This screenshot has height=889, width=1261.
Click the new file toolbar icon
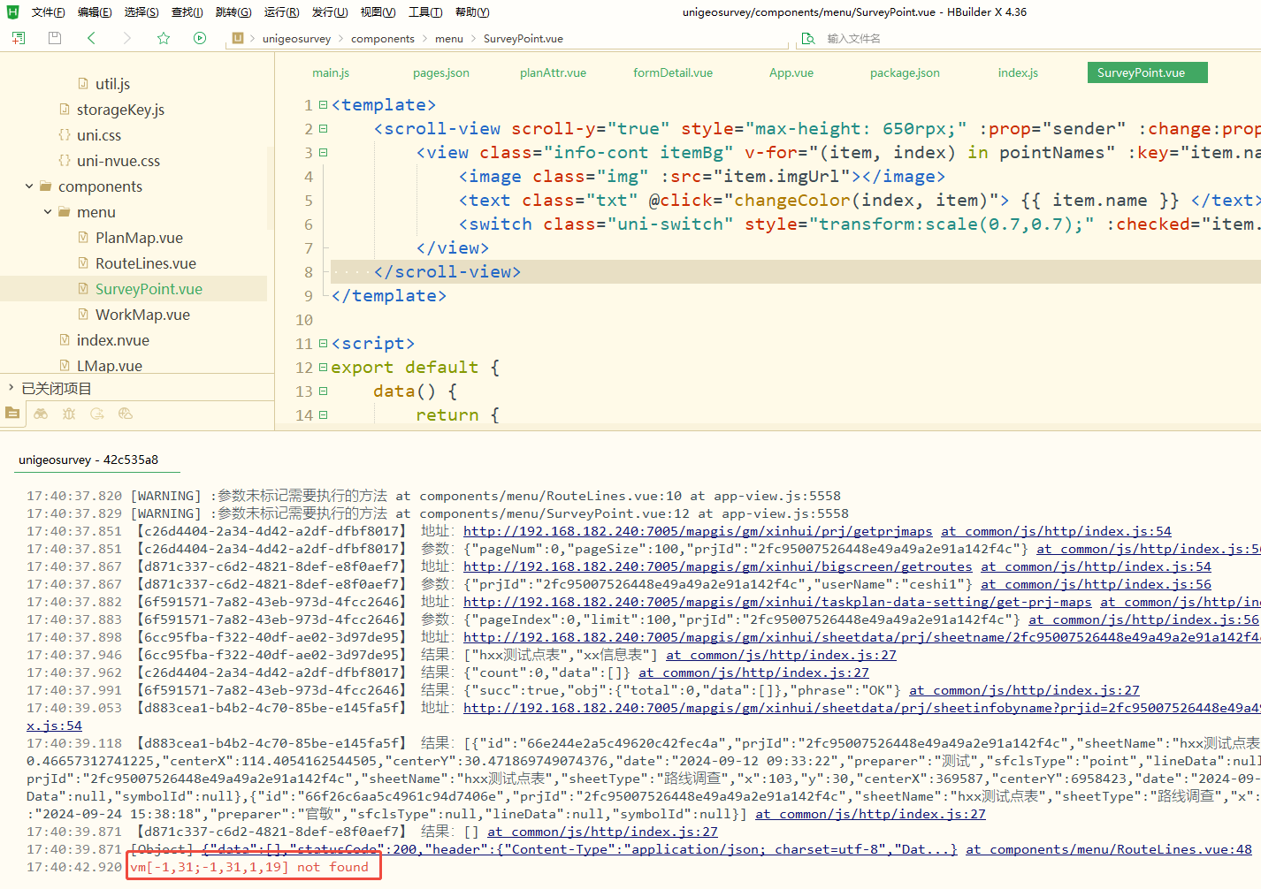(19, 38)
